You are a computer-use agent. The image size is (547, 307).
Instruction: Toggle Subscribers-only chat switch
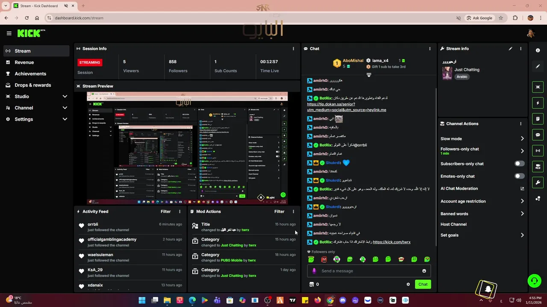(x=519, y=164)
